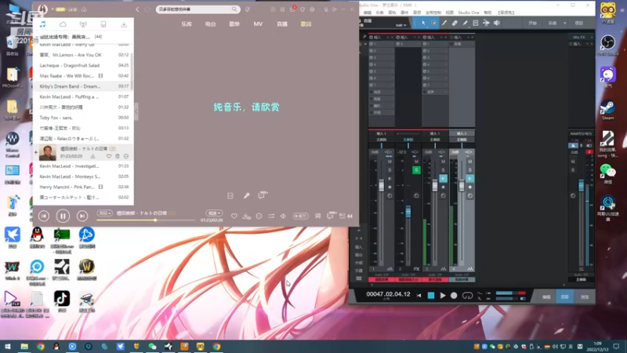Select the range tool in Studio One
The image size is (627, 353).
click(x=434, y=24)
